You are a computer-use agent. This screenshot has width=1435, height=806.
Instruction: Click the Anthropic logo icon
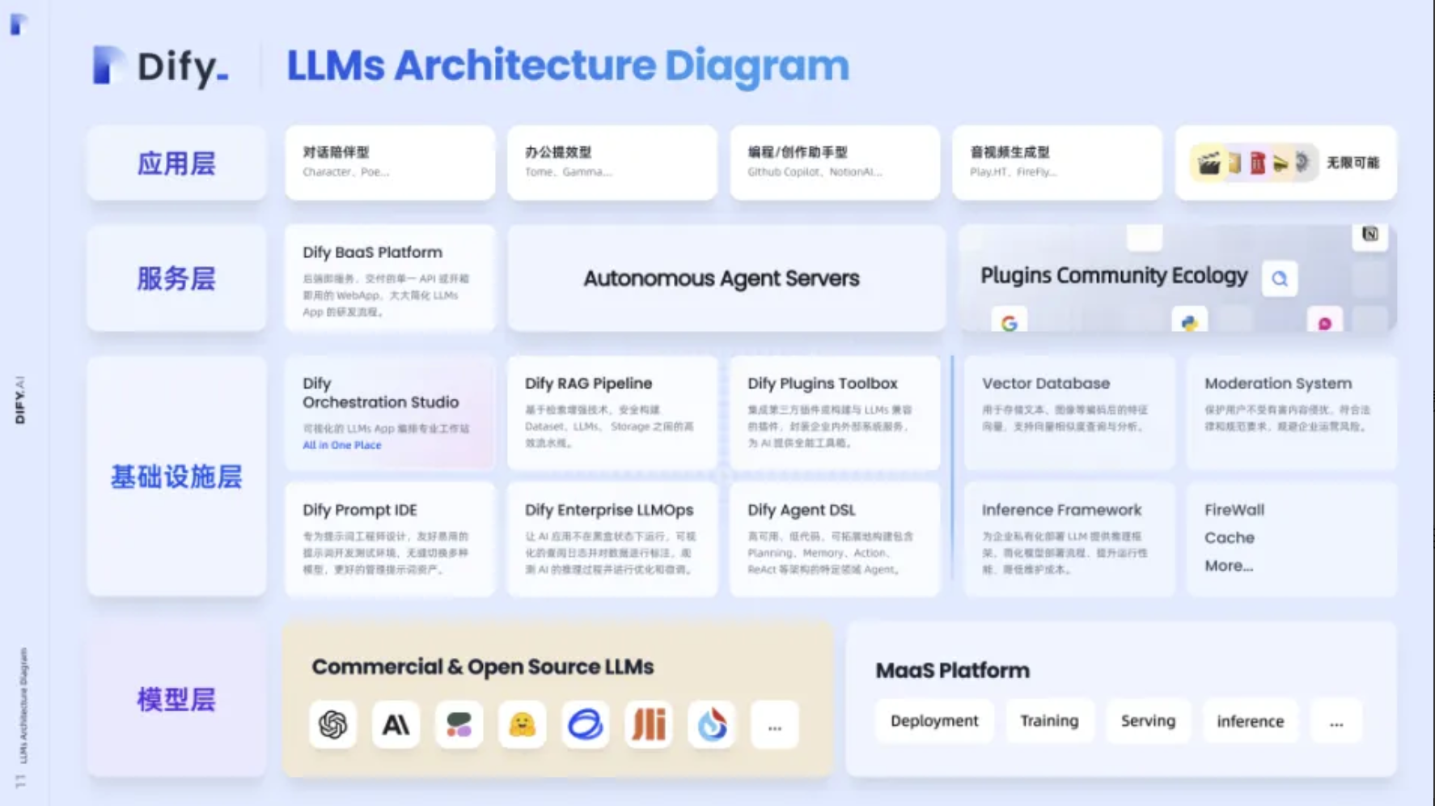[396, 724]
